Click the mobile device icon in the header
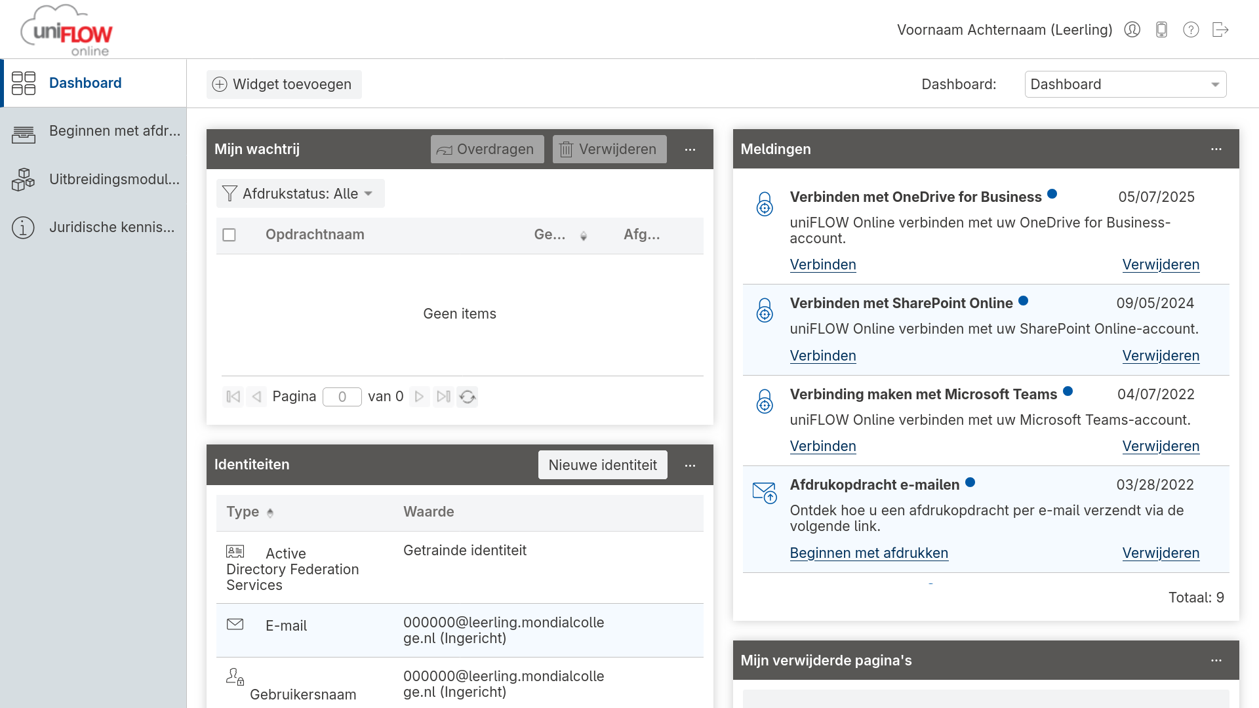The width and height of the screenshot is (1259, 708). pyautogui.click(x=1161, y=29)
